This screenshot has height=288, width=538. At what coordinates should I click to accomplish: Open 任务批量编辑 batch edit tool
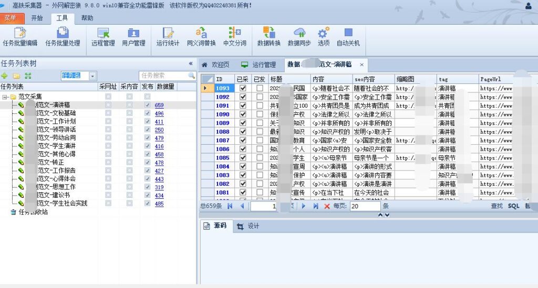[20, 37]
